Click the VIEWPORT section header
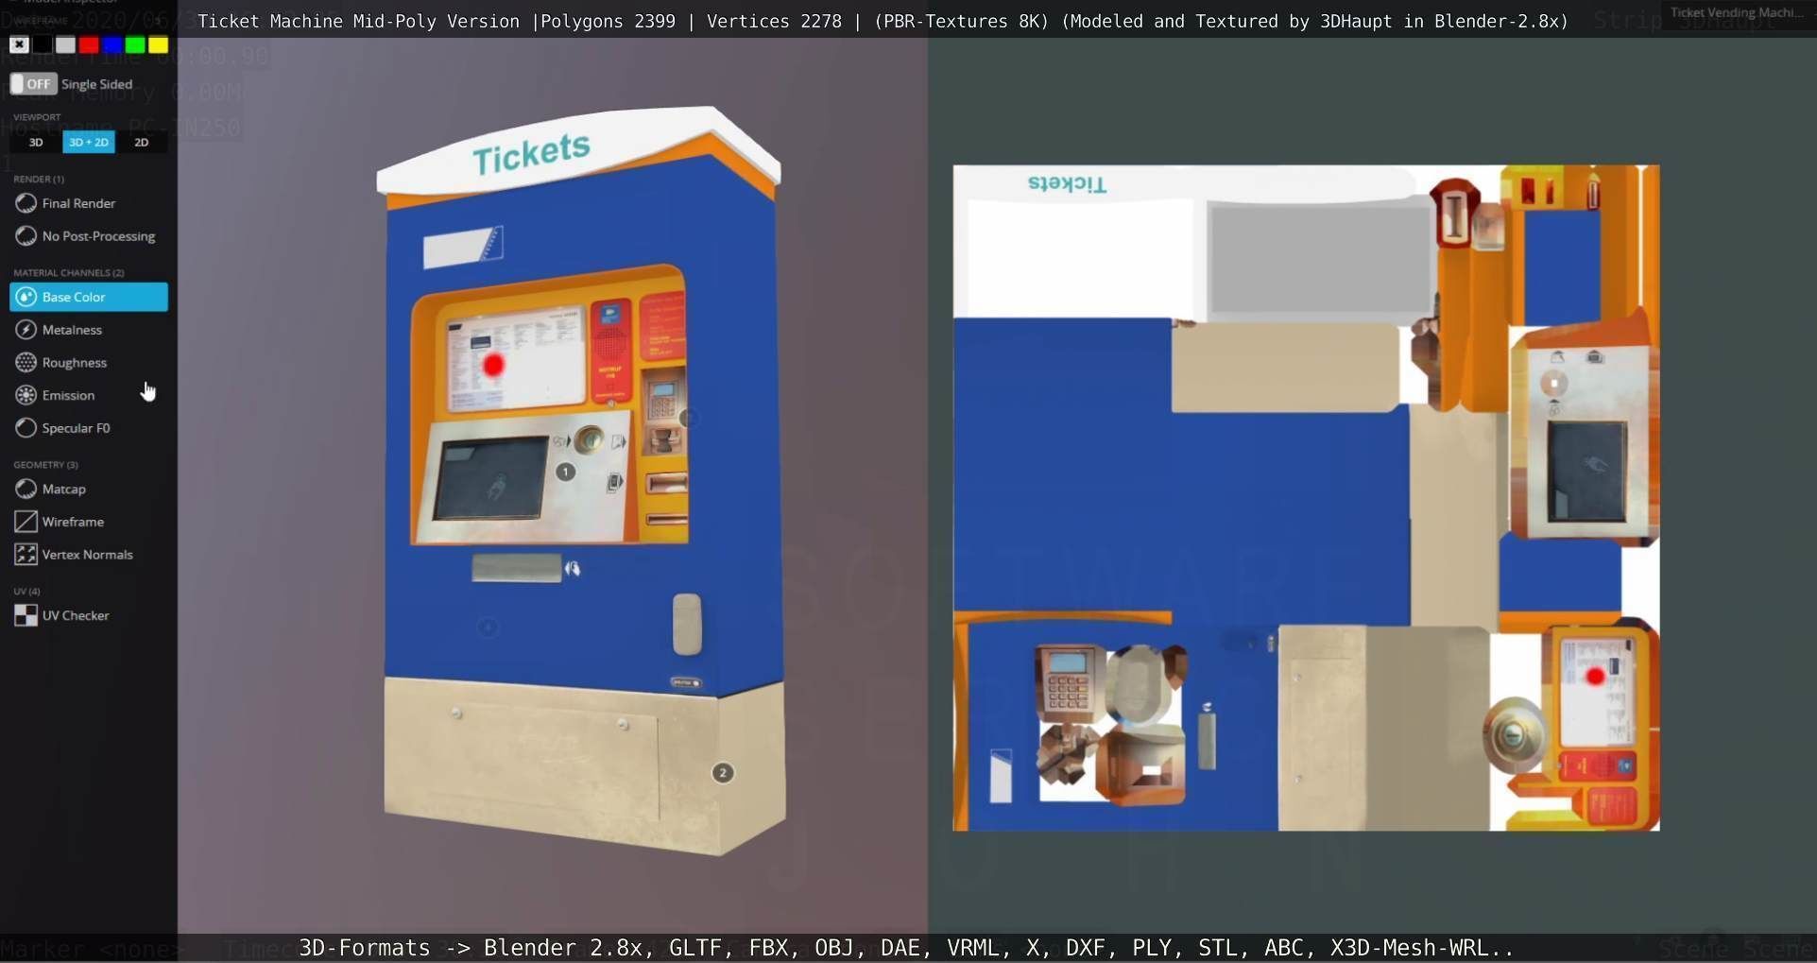 [x=37, y=117]
